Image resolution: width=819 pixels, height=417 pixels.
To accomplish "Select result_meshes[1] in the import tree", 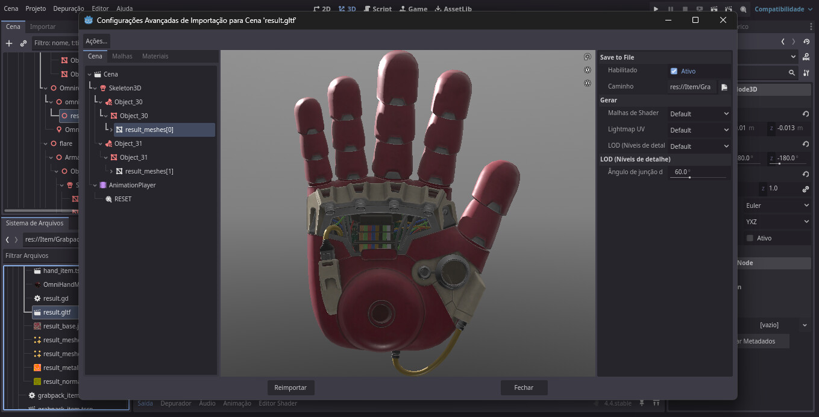I will point(149,171).
